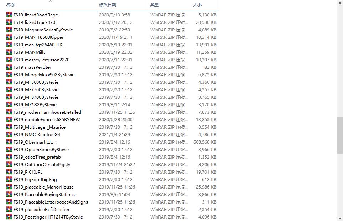Select the FS19_MultiLager_Maurice archive icon
This screenshot has width=343, height=221.
click(x=9, y=127)
